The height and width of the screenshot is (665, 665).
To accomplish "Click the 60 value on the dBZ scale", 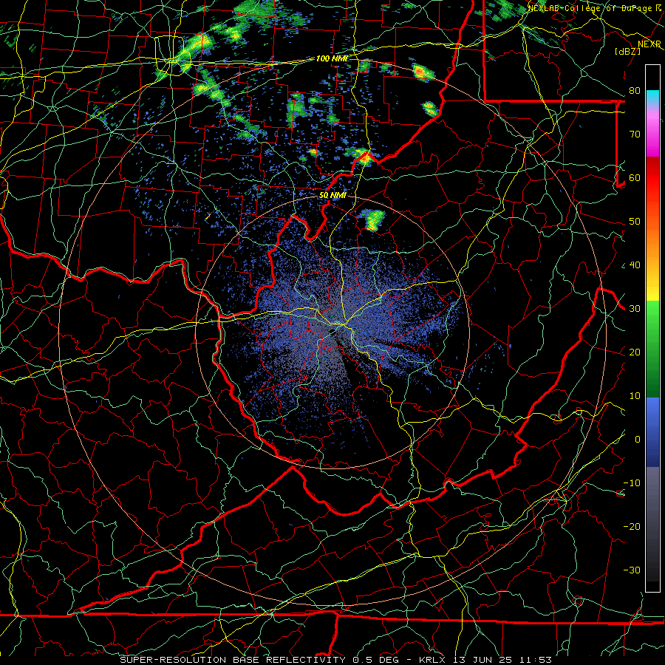I will (635, 178).
